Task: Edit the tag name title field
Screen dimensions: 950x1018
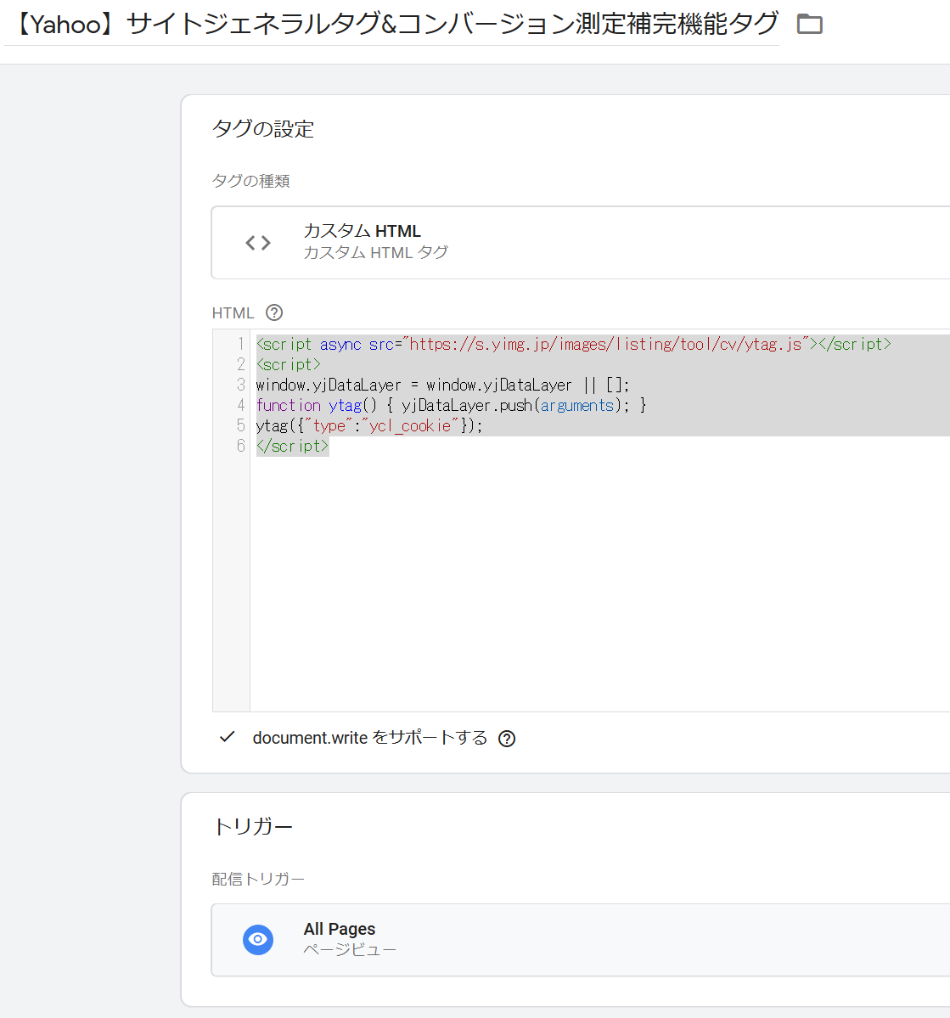Action: click(391, 25)
